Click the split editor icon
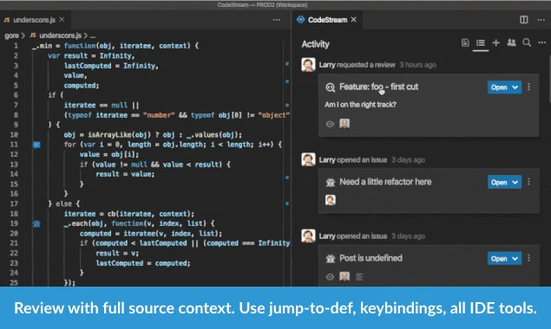This screenshot has width=551, height=329. tap(523, 20)
